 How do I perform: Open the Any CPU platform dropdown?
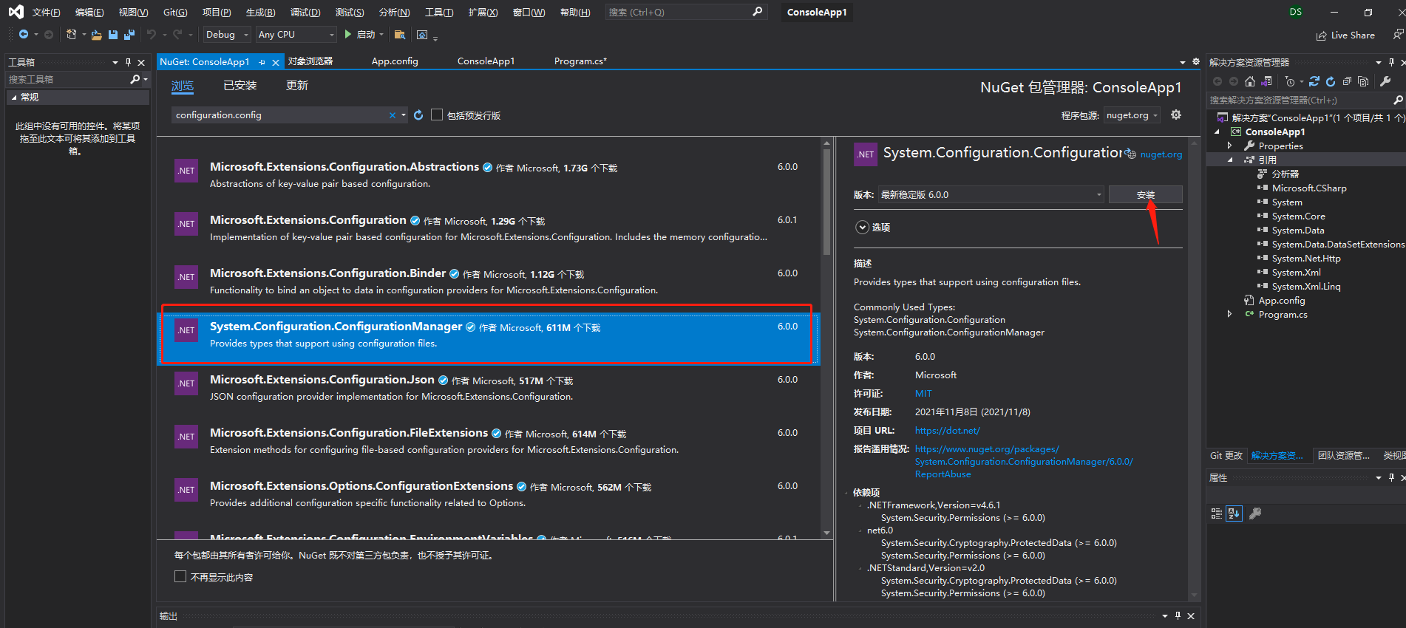[296, 35]
